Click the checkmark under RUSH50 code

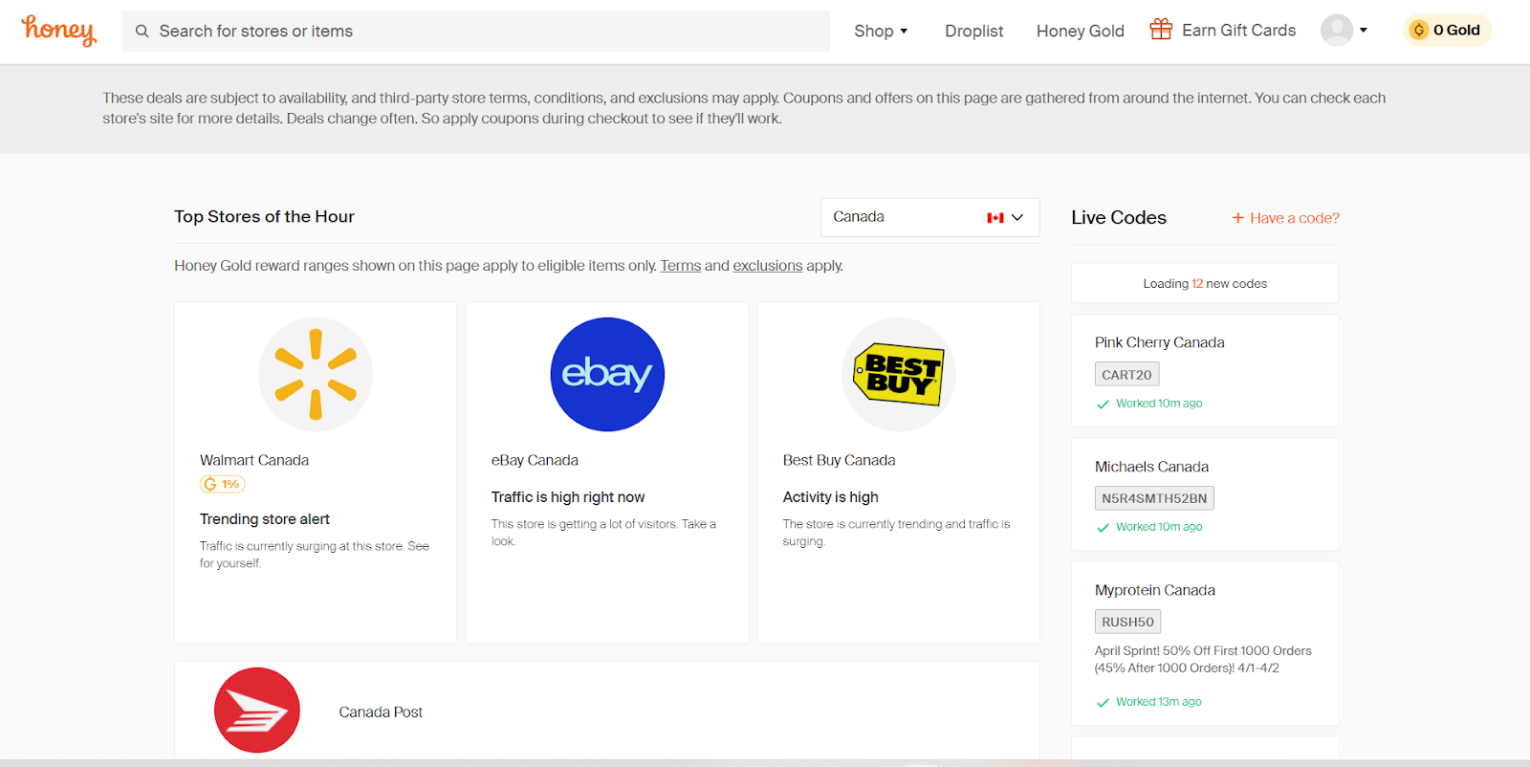(x=1103, y=703)
